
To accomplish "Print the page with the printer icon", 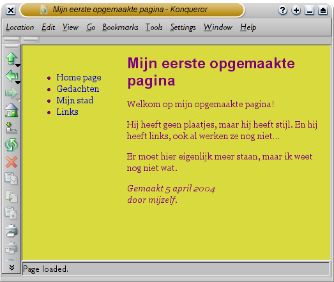I will [x=11, y=230].
